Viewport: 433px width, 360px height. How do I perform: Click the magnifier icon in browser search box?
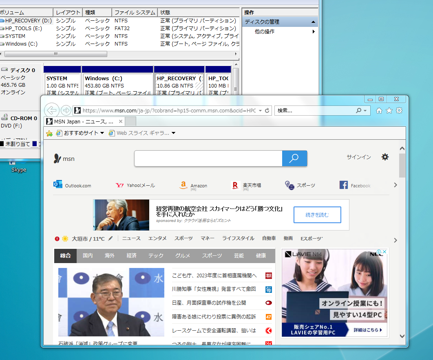coord(358,111)
